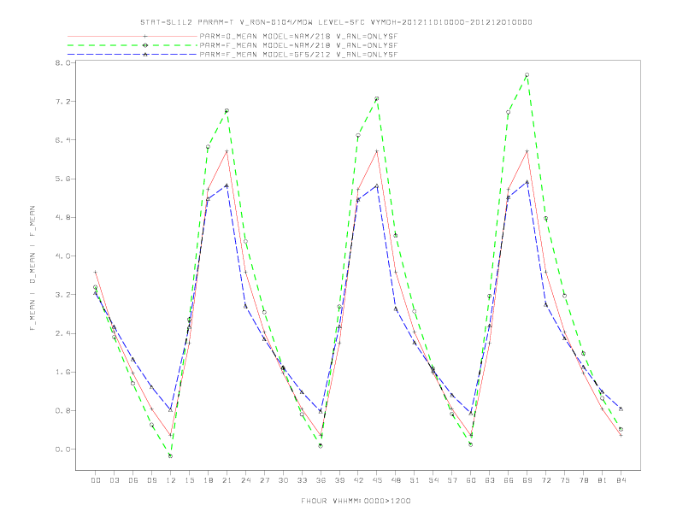677x523 pixels.
Task: Click x-axis forecast hour label 06
Action: tap(133, 480)
